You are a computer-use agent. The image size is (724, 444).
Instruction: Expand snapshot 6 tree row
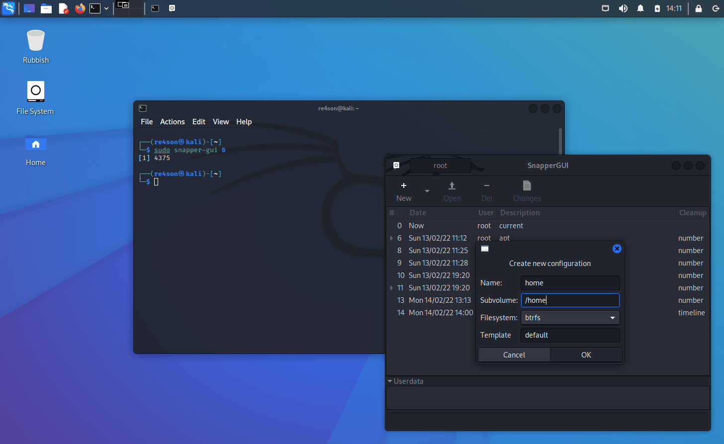pyautogui.click(x=392, y=238)
